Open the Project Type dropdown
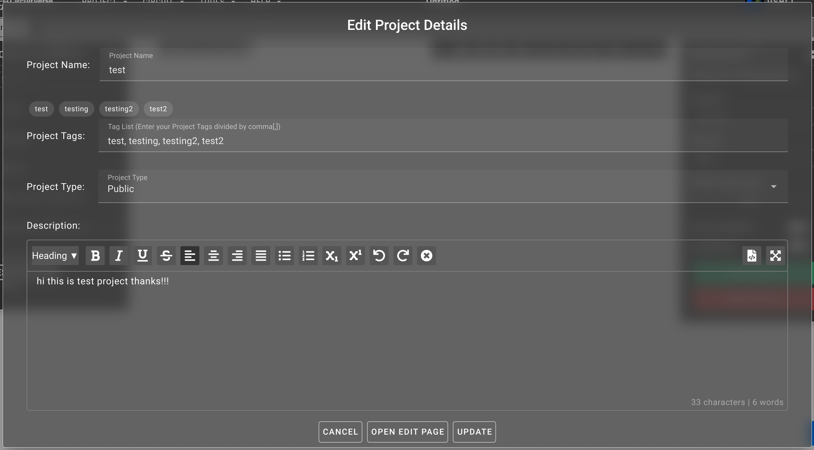The height and width of the screenshot is (450, 814). pyautogui.click(x=773, y=187)
